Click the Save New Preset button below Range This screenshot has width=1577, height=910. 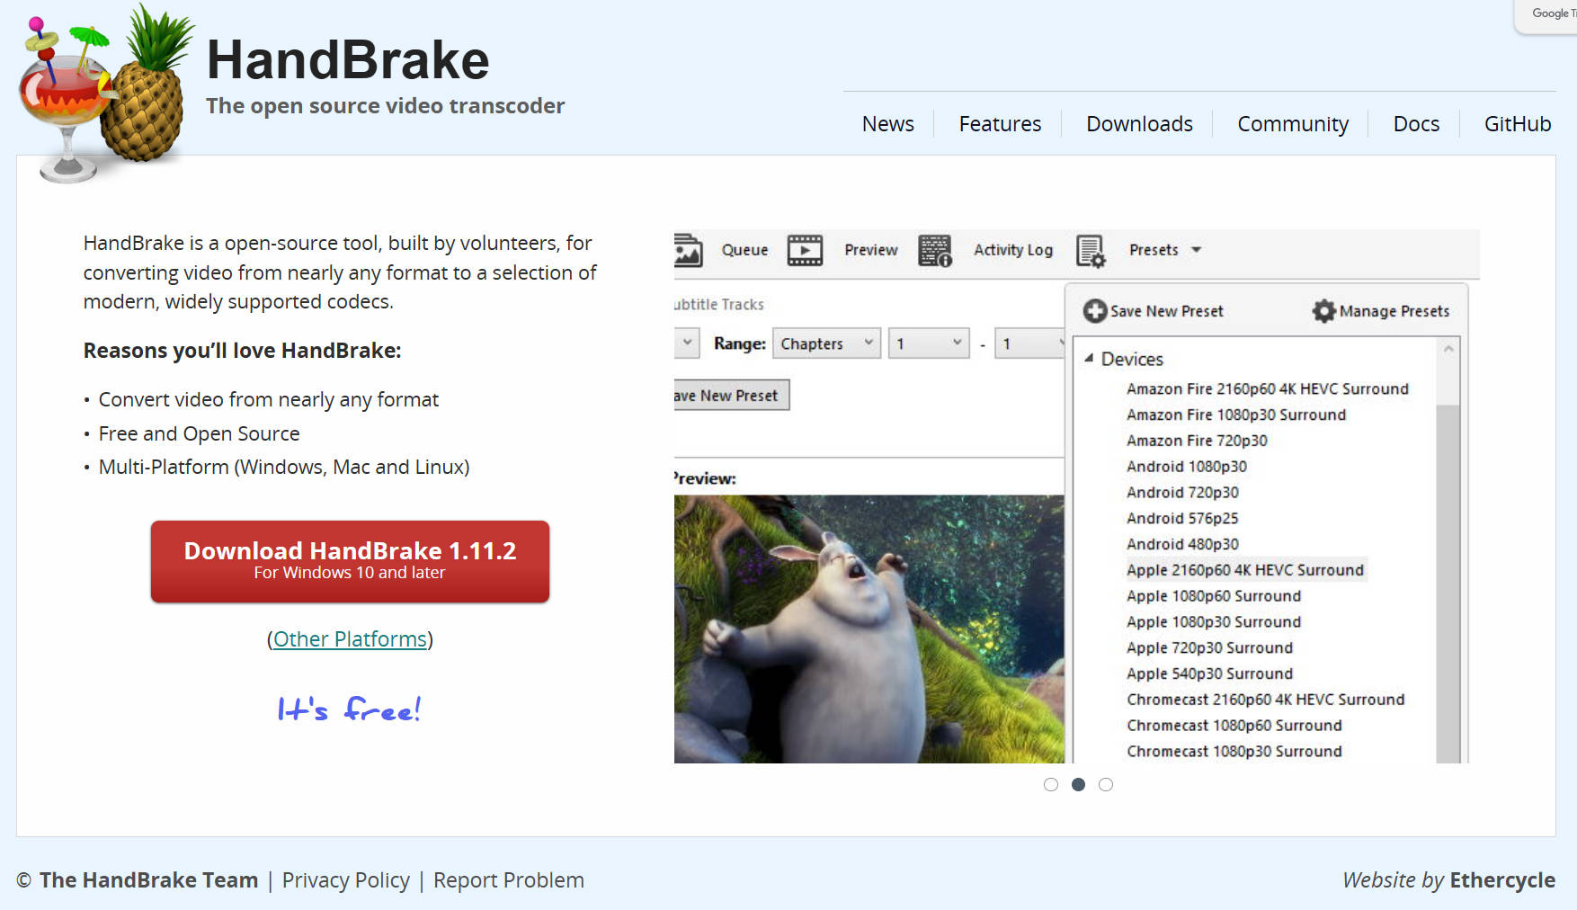[732, 396]
